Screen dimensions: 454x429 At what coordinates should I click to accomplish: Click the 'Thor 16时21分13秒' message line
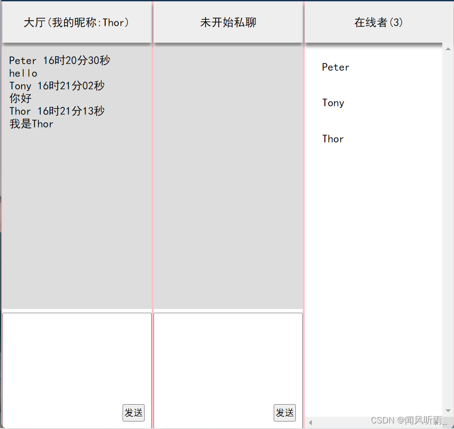click(x=57, y=111)
